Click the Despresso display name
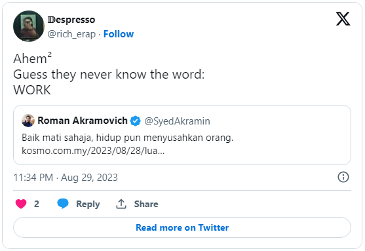The height and width of the screenshot is (251, 365). (x=71, y=20)
